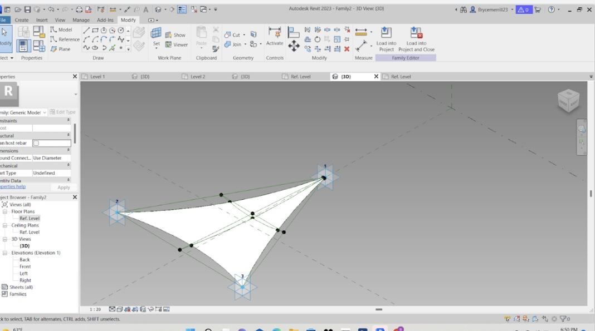Image resolution: width=595 pixels, height=331 pixels.
Task: Click Edit Type button
Action: pos(62,112)
